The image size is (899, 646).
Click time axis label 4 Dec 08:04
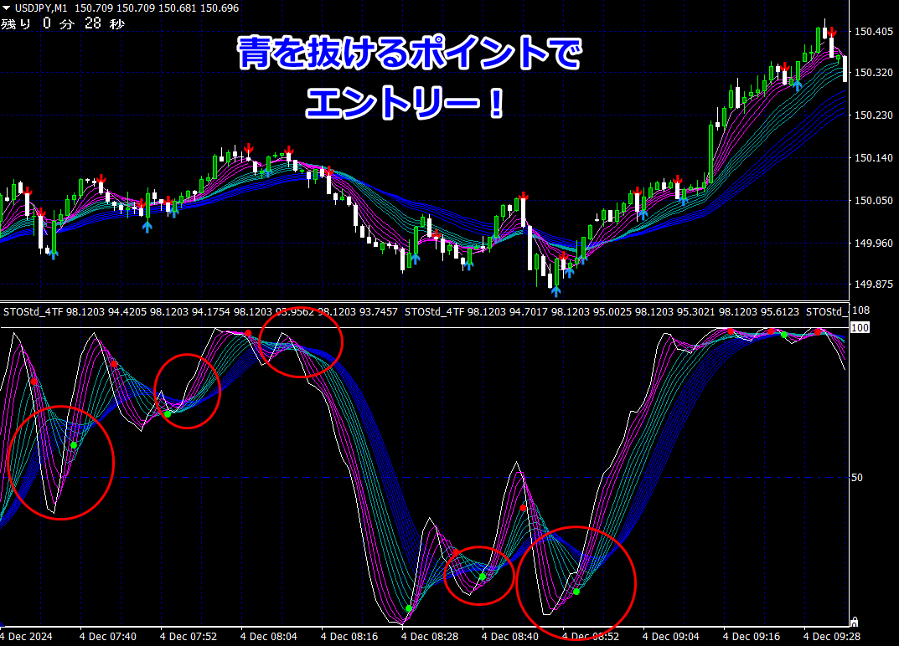coord(268,636)
